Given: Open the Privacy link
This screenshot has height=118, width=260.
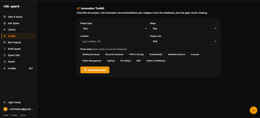Looking at the screenshot, I should [x=14, y=115].
